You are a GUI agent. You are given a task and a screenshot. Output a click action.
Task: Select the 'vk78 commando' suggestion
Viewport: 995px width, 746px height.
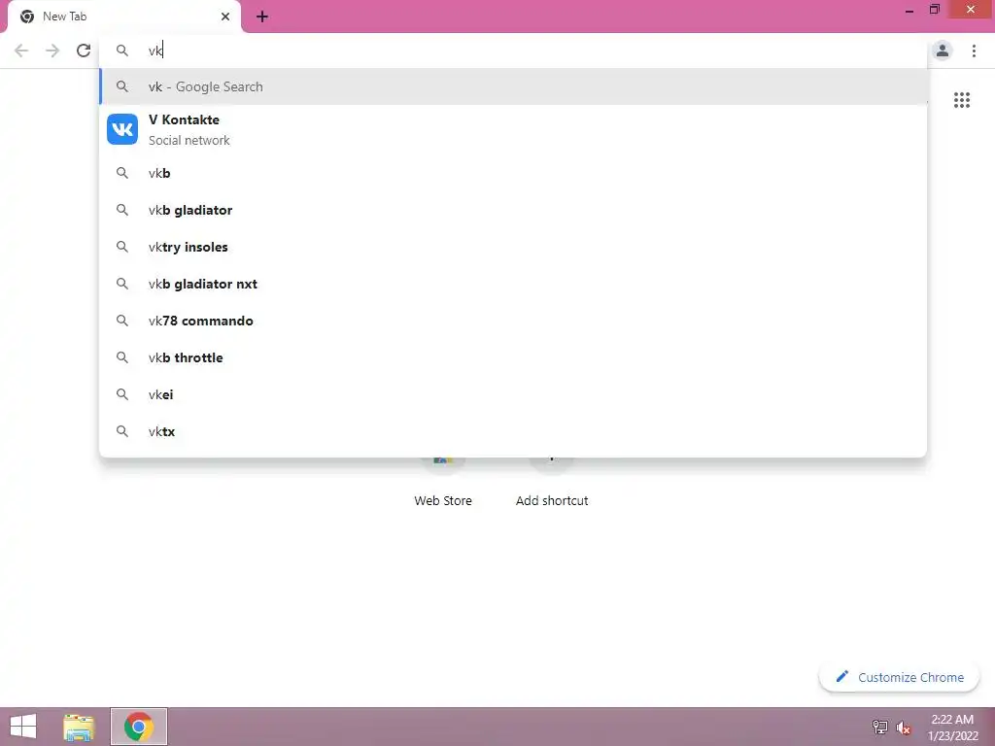coord(513,321)
